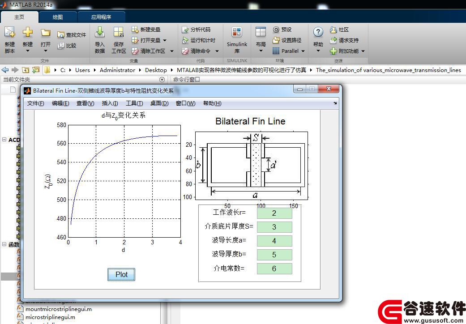Image resolution: width=466 pixels, height=324 pixels.
Task: Click the 查找文件 find files icon
Action: point(60,35)
